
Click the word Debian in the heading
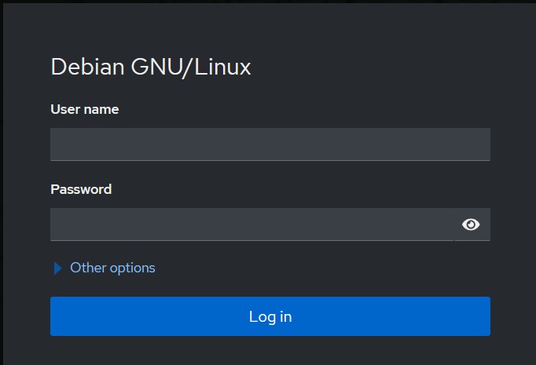(x=87, y=66)
